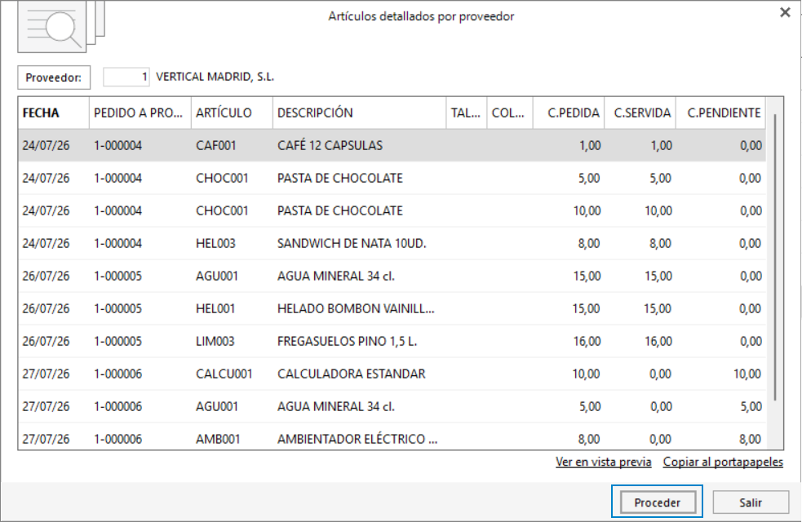Select the HELADO BOMBON VAINILL... row

pyautogui.click(x=392, y=309)
